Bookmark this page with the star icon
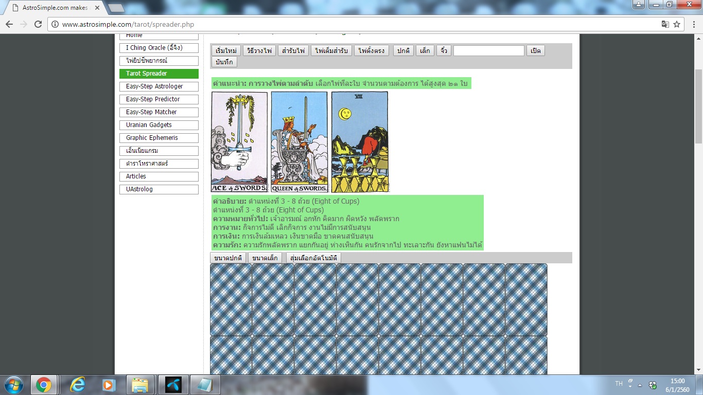Image resolution: width=703 pixels, height=395 pixels. pos(677,24)
